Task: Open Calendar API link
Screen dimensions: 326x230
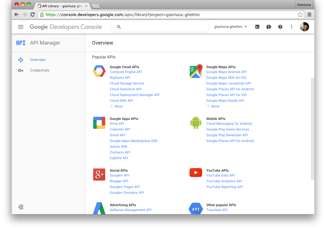Action: coord(120,129)
